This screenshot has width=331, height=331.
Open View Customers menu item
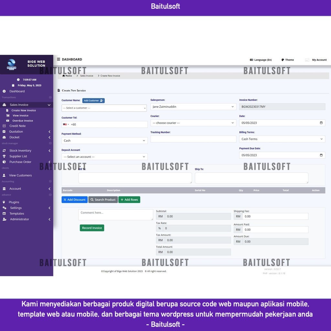pos(20,175)
